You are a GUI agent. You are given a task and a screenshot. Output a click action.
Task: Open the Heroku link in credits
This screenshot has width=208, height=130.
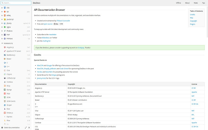point(40,72)
